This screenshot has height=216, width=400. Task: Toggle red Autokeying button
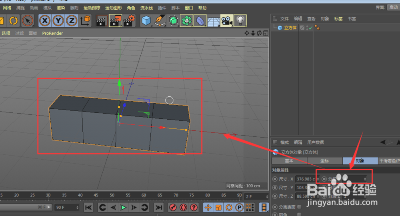pos(184,208)
